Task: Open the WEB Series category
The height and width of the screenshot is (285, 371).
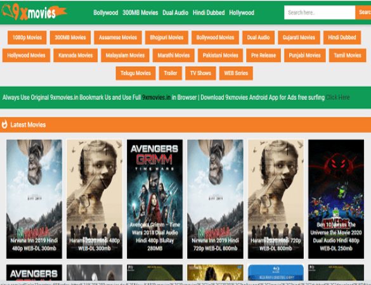Action: (x=236, y=73)
